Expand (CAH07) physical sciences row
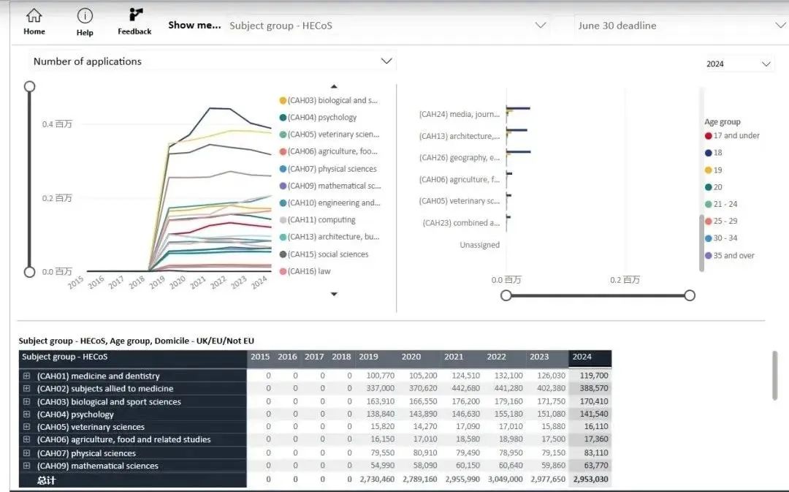The image size is (789, 492). pyautogui.click(x=27, y=453)
